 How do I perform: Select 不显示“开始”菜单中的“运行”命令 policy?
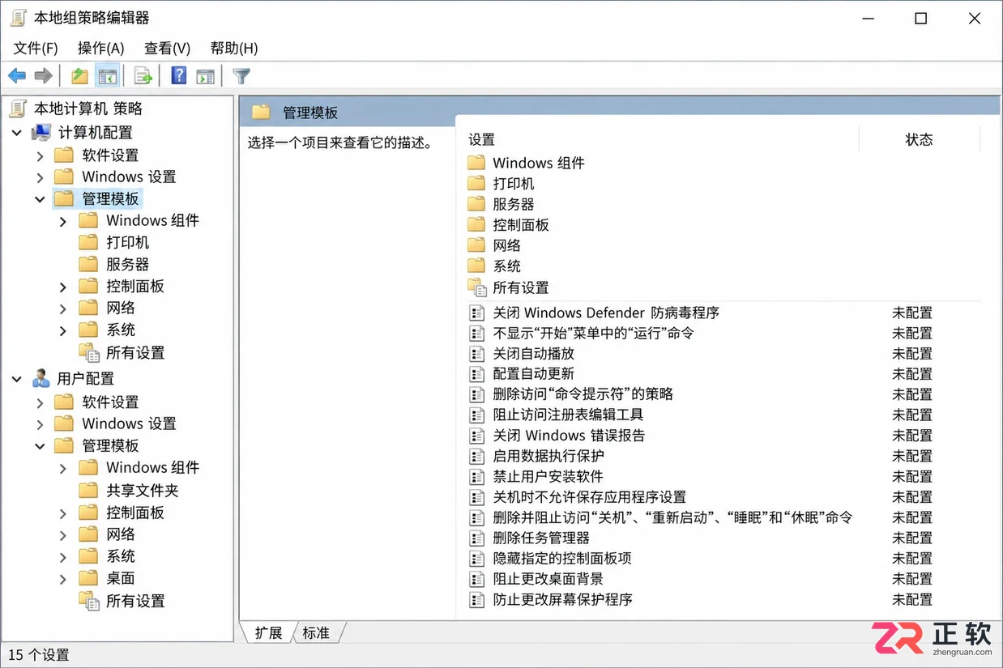pyautogui.click(x=594, y=333)
